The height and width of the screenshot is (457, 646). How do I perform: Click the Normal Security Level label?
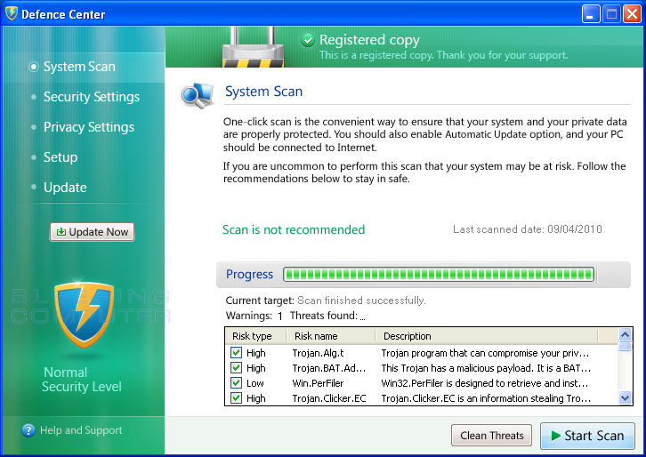[82, 380]
